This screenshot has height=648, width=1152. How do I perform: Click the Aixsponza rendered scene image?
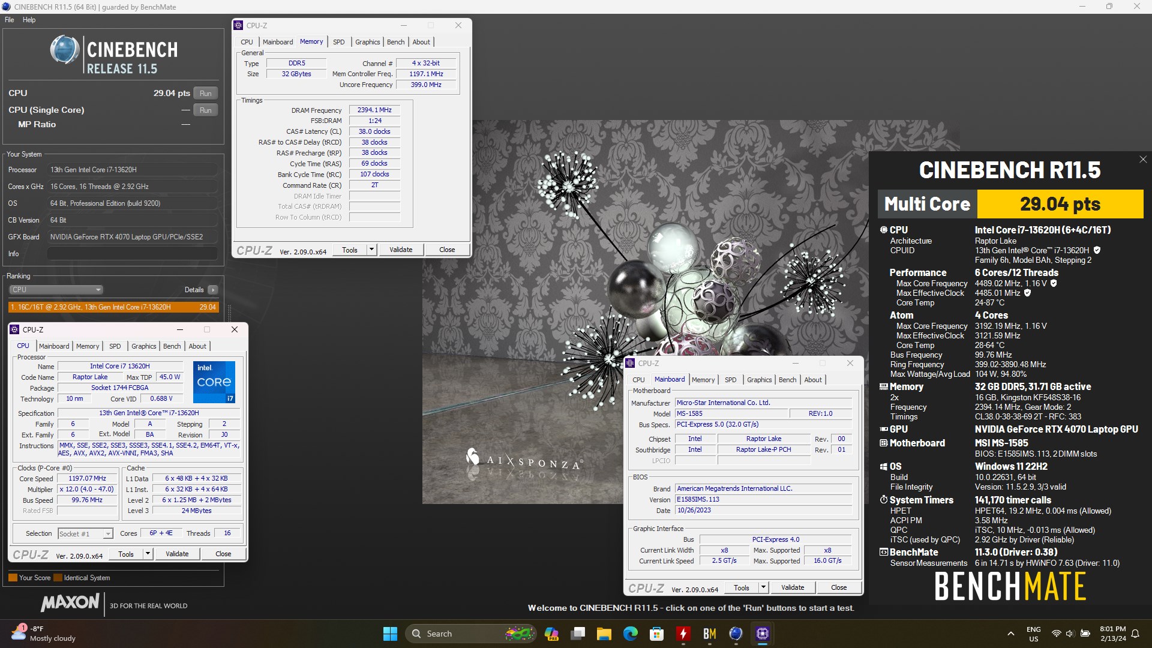click(x=645, y=312)
